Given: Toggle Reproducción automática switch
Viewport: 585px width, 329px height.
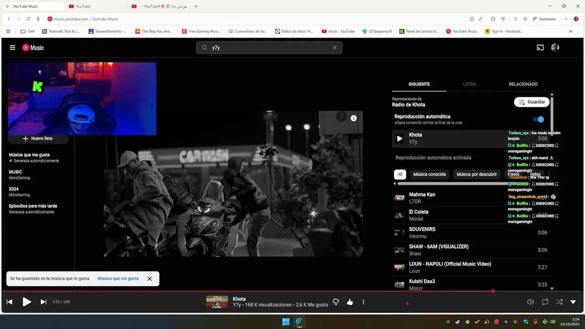Looking at the screenshot, I should [x=538, y=119].
